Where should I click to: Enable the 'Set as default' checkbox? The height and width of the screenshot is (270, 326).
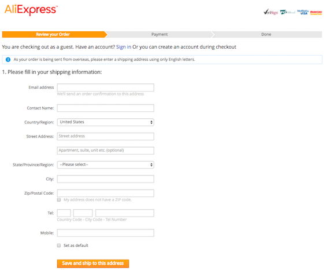pyautogui.click(x=59, y=246)
